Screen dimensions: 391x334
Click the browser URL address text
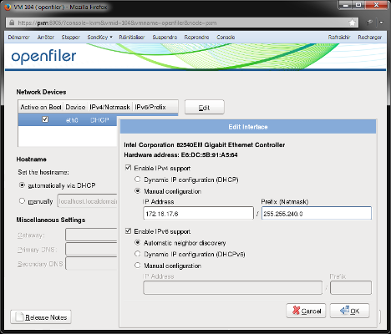117,23
